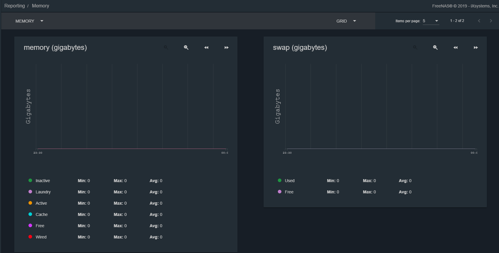
Task: Open the MEMORY report category dropdown
Action: (x=29, y=21)
